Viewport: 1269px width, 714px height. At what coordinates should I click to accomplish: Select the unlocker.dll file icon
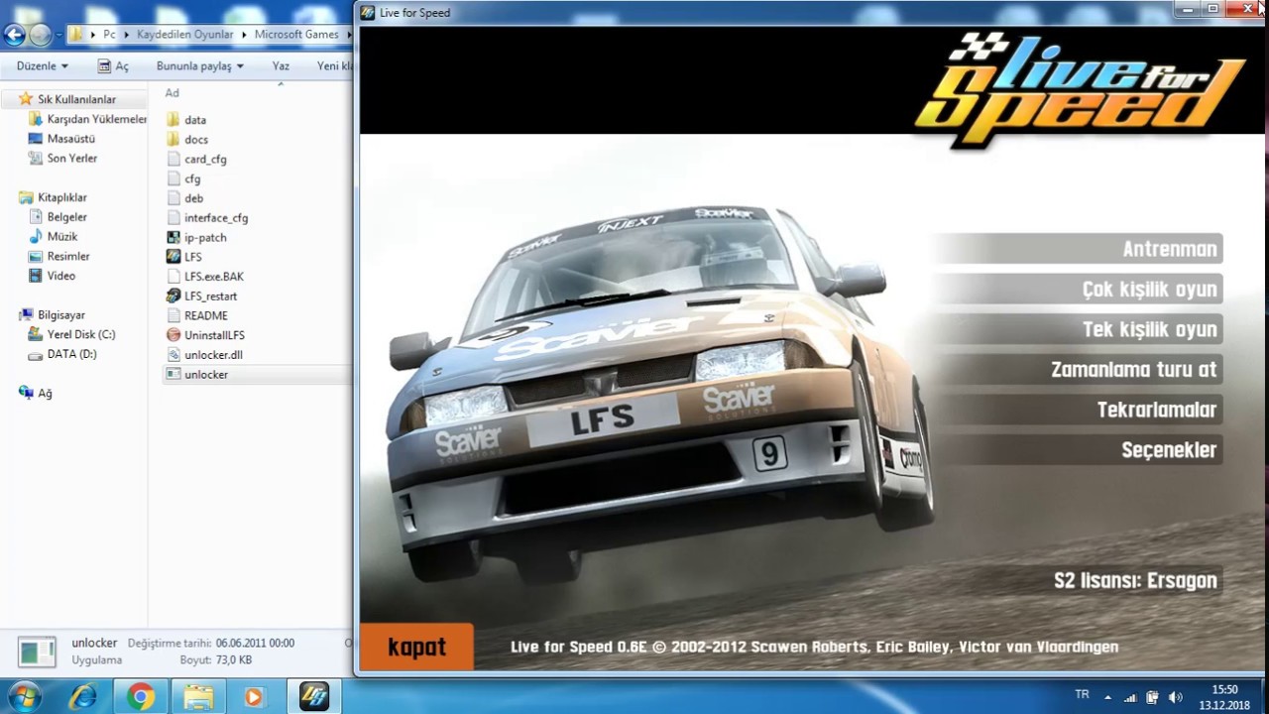(173, 355)
